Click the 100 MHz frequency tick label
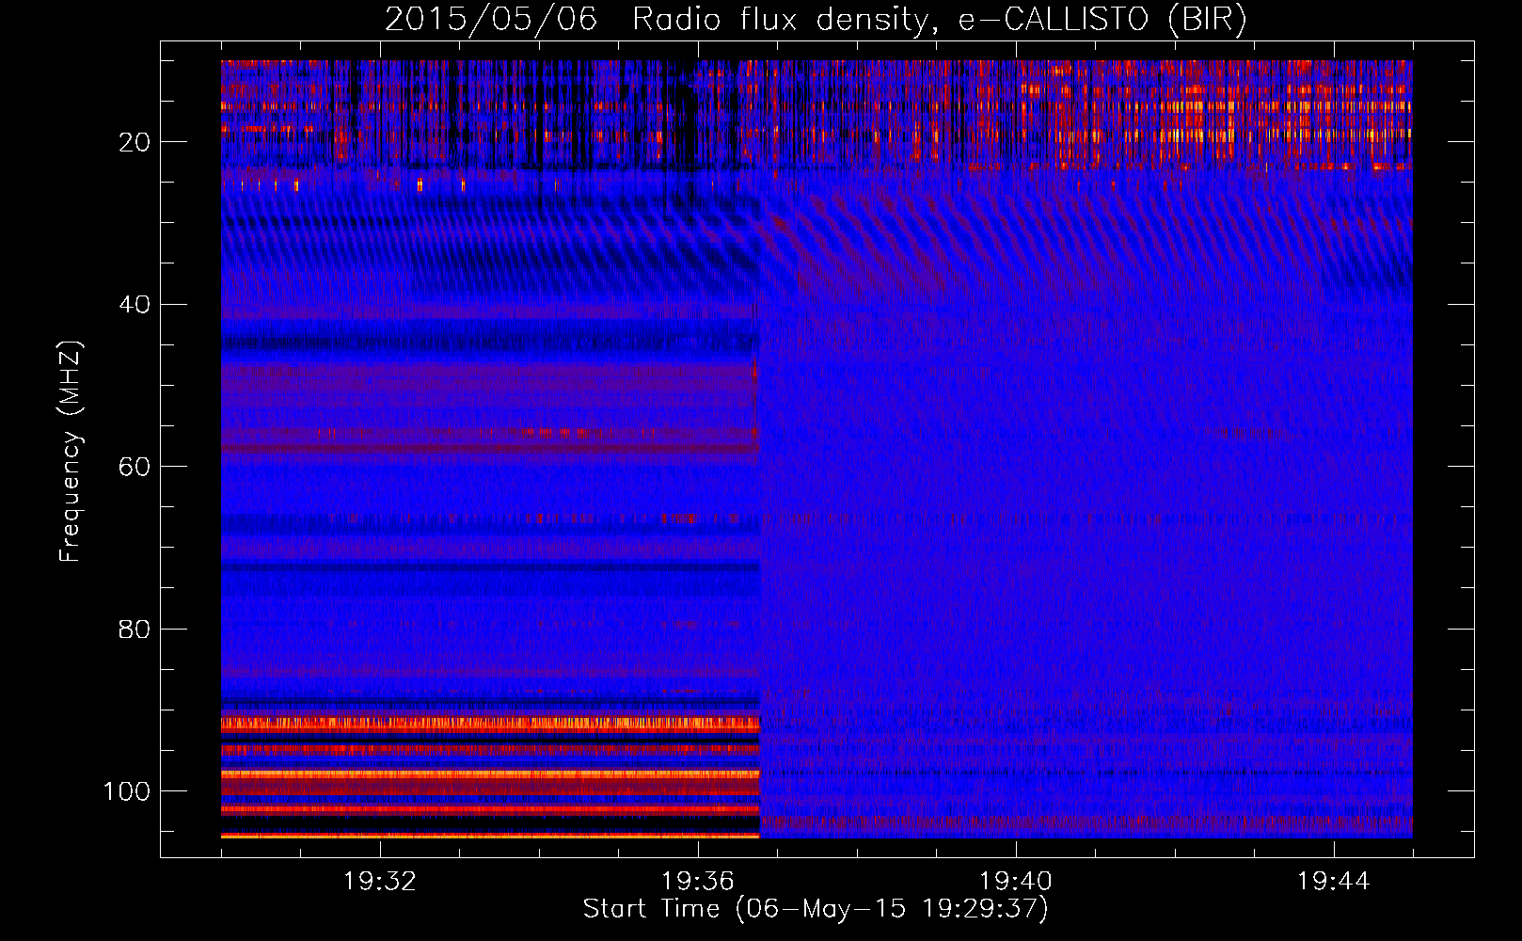The height and width of the screenshot is (941, 1522). click(127, 791)
